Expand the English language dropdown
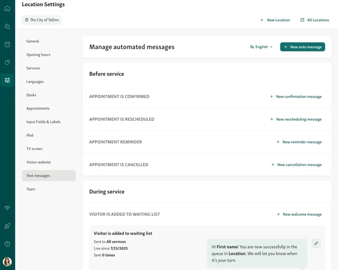338x270 pixels. point(261,47)
